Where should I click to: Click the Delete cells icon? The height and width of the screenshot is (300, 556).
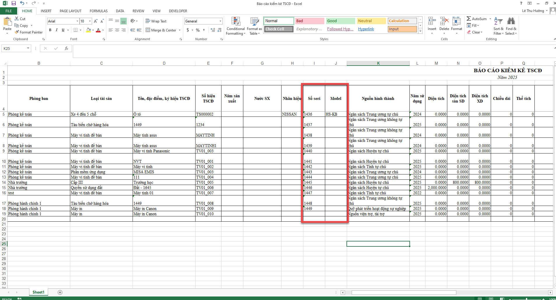coord(444,22)
